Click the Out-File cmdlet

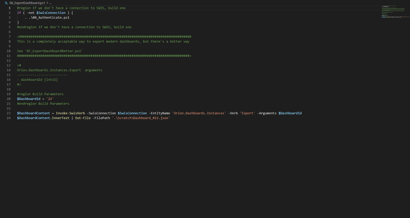[x=83, y=118]
